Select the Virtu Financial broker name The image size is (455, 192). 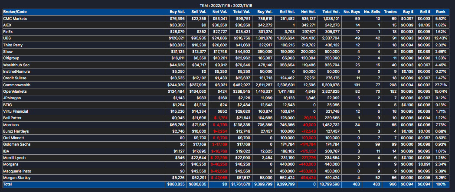15,111
